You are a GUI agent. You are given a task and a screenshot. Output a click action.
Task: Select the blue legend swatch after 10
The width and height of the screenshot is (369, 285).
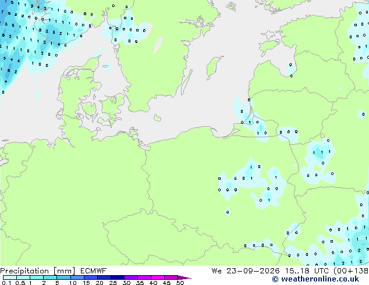77,277
